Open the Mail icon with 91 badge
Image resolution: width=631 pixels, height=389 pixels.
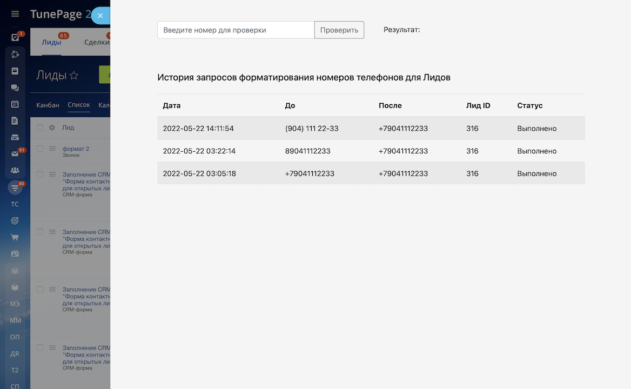15,153
